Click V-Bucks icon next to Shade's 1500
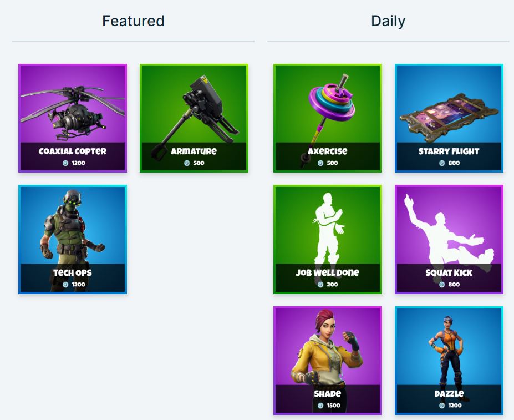The width and height of the screenshot is (514, 420). coord(320,406)
